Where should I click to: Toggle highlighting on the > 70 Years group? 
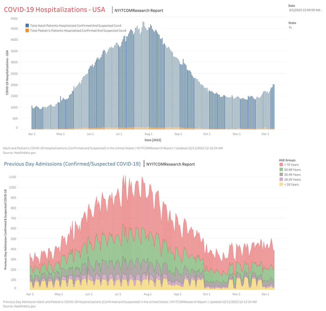click(281, 165)
